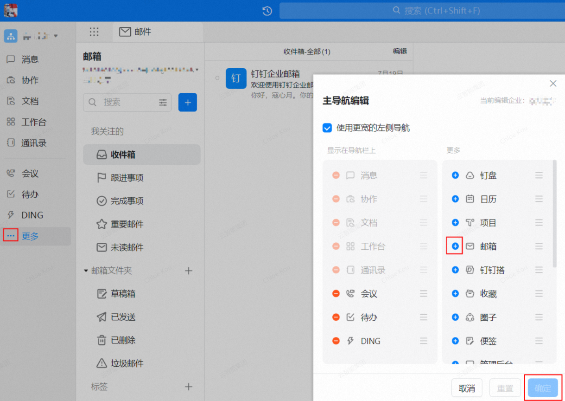Close the 主导航编辑 dialog with X

(553, 84)
